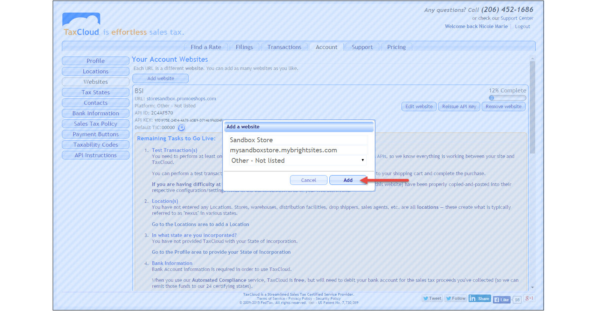Click the Tweet button
The width and height of the screenshot is (601, 311).
432,298
